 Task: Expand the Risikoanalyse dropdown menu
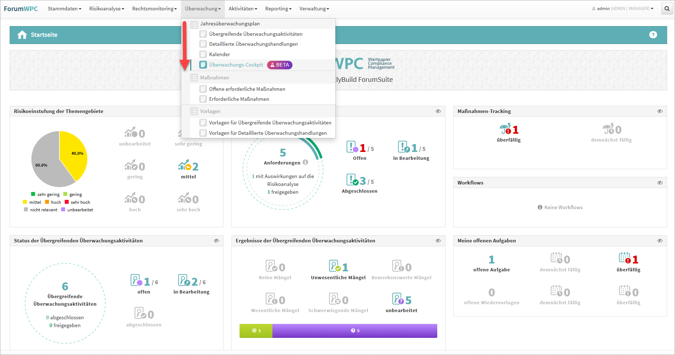[107, 9]
